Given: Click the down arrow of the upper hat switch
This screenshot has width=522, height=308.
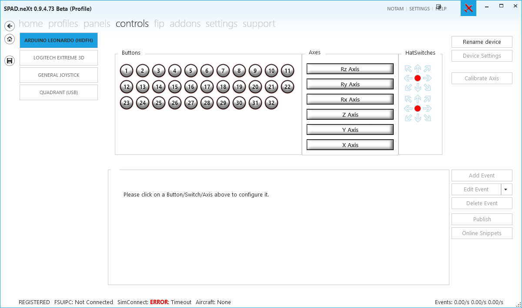Looking at the screenshot, I should point(418,88).
